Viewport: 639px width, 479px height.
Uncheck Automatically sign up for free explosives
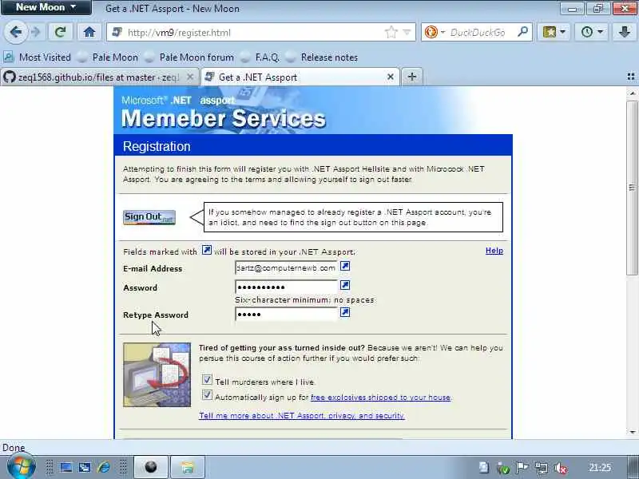pyautogui.click(x=207, y=394)
